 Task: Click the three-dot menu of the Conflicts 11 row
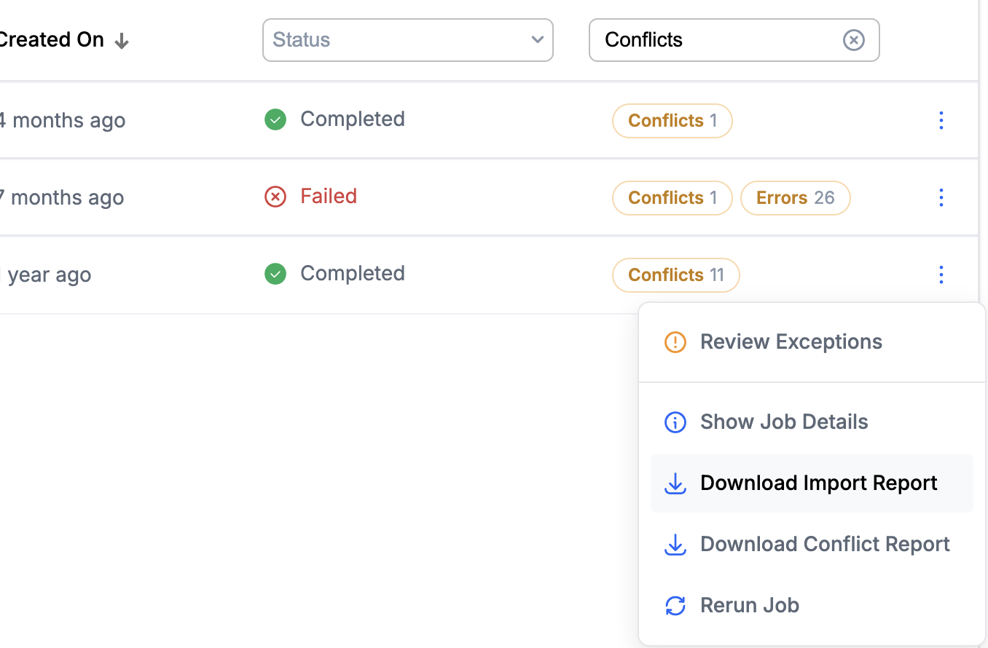tap(941, 274)
